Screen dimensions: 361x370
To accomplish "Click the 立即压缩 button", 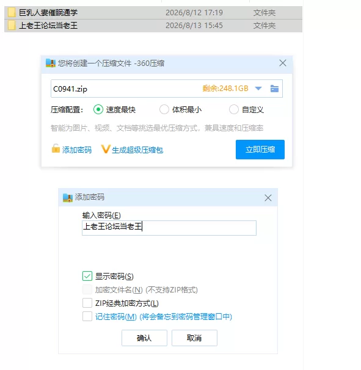I will (x=260, y=150).
